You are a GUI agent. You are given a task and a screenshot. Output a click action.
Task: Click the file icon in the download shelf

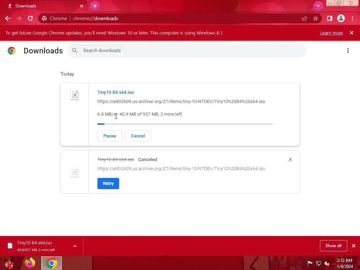point(10,245)
